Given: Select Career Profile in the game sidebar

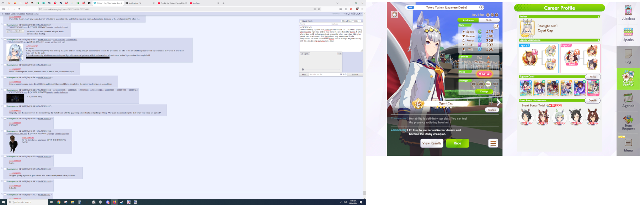Looking at the screenshot, I should coord(628,79).
